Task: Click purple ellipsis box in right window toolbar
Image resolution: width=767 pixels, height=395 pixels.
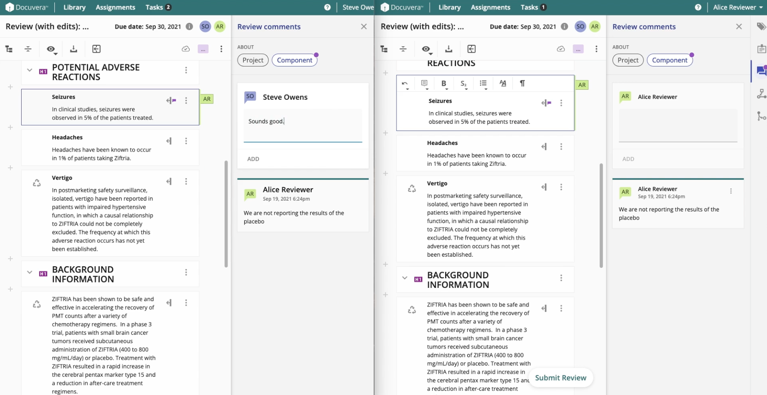Action: coord(578,49)
